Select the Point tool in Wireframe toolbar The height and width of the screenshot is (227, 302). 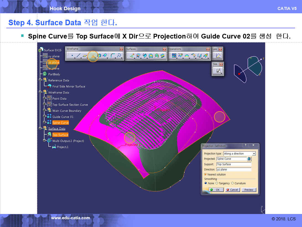tap(73, 56)
